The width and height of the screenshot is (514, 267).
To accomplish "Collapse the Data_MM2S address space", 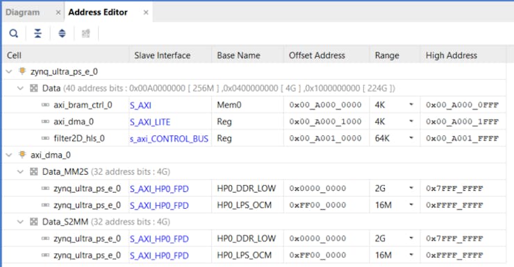I will (20, 171).
